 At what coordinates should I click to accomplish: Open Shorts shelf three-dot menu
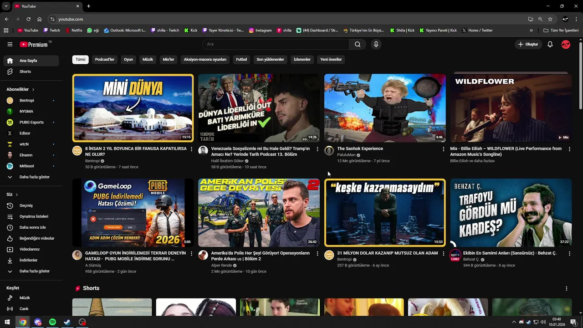pos(566,288)
